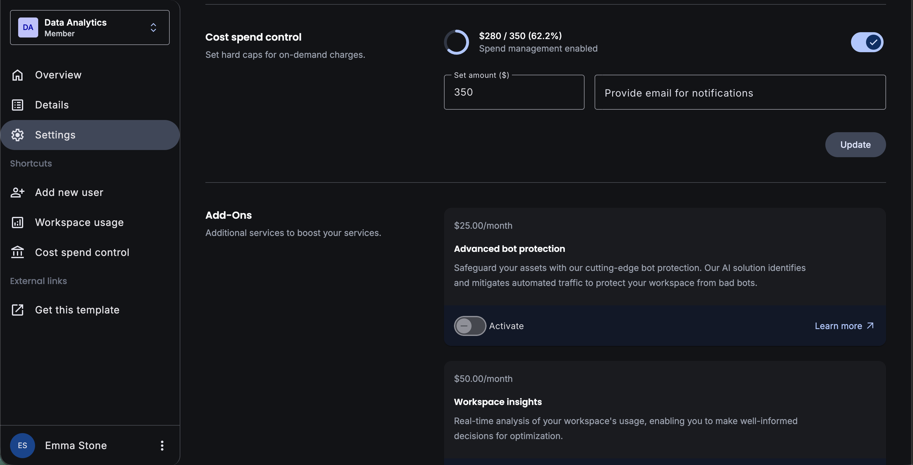Click the Workspace usage chart icon
The height and width of the screenshot is (465, 913).
17,222
